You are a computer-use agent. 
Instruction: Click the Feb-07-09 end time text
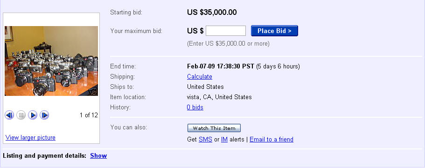(221, 66)
